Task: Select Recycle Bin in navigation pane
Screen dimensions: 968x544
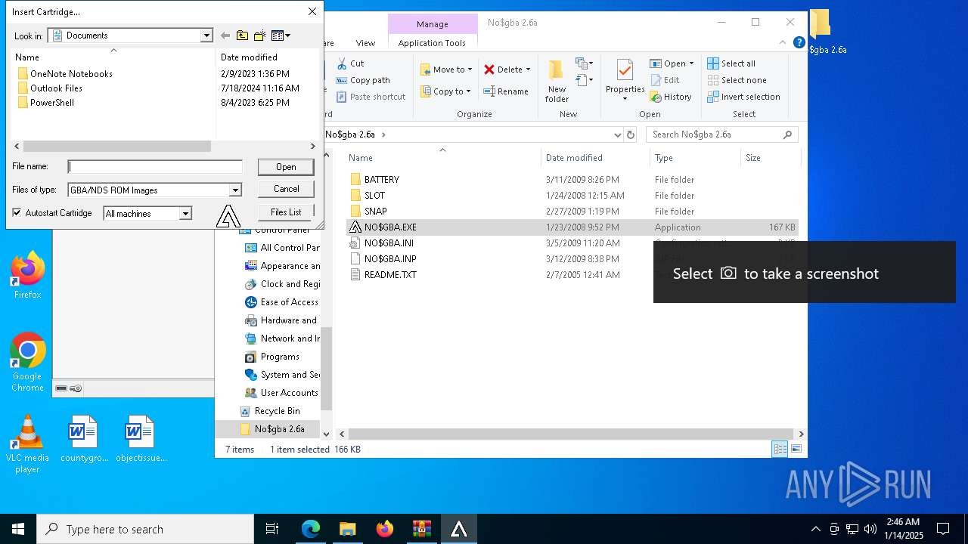Action: click(x=277, y=411)
